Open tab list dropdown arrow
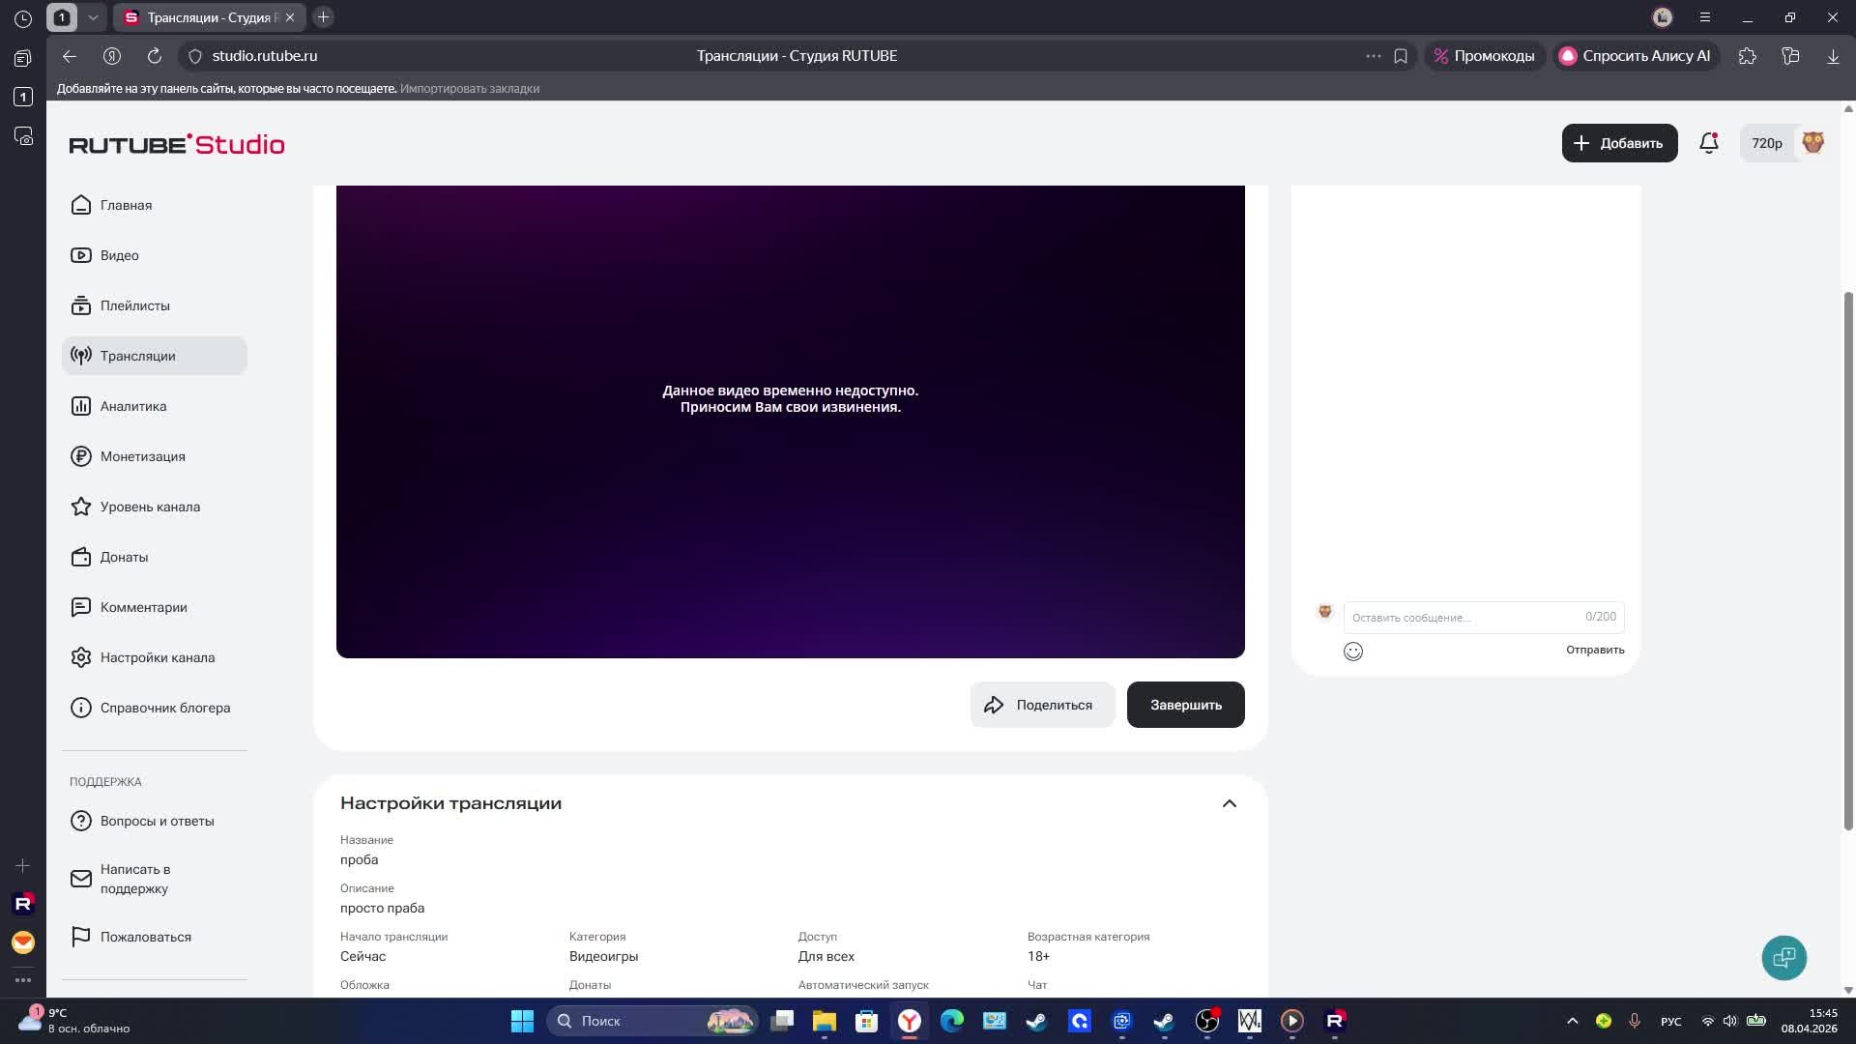The image size is (1856, 1044). pos(93,17)
